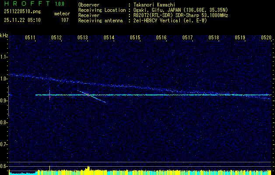
Task: Click the date 25.11.22 05:10 label
Action: point(22,20)
